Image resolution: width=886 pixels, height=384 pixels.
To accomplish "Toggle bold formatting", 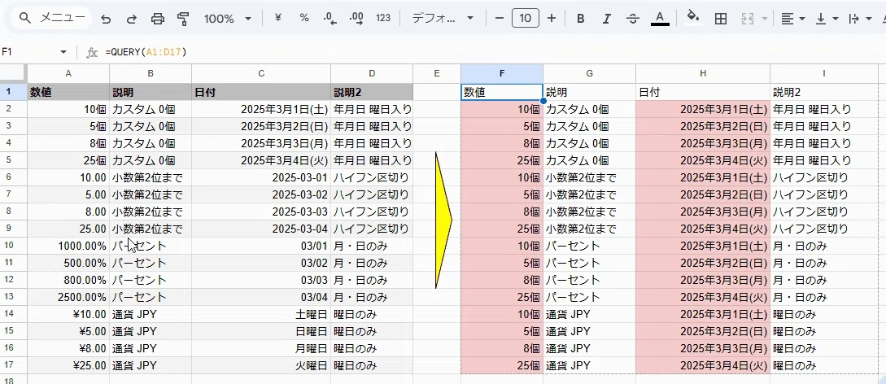I will pyautogui.click(x=580, y=19).
